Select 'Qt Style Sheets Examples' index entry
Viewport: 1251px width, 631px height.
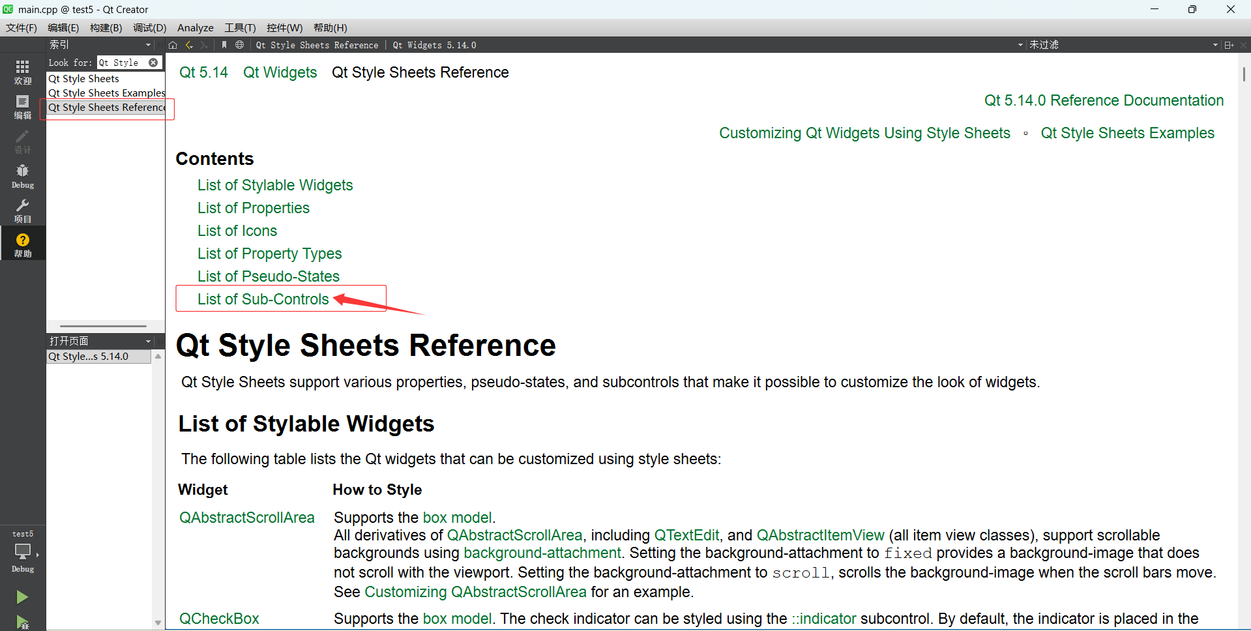tap(106, 93)
